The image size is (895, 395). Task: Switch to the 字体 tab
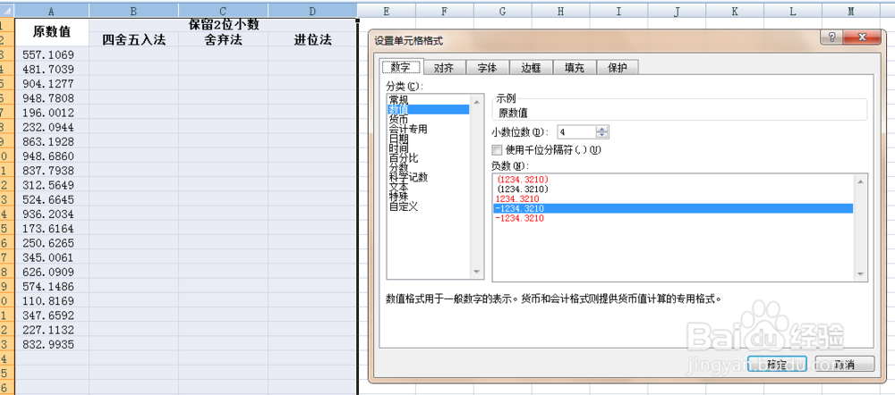pos(487,67)
